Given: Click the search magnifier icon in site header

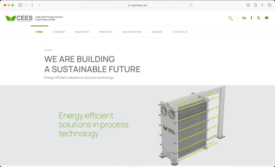Looking at the screenshot, I should point(230,18).
